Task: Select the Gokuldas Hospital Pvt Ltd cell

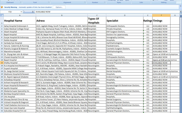Action: 20,111
